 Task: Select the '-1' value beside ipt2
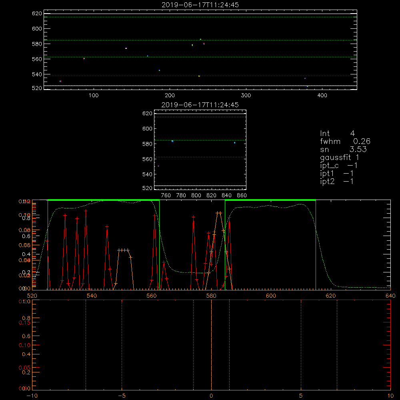[x=348, y=181]
